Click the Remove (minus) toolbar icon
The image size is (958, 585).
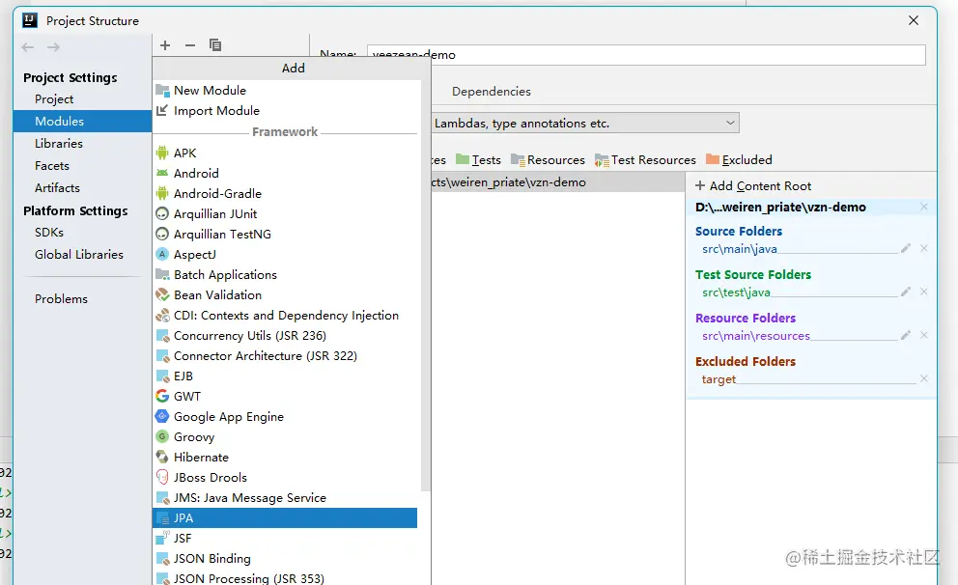coord(190,45)
